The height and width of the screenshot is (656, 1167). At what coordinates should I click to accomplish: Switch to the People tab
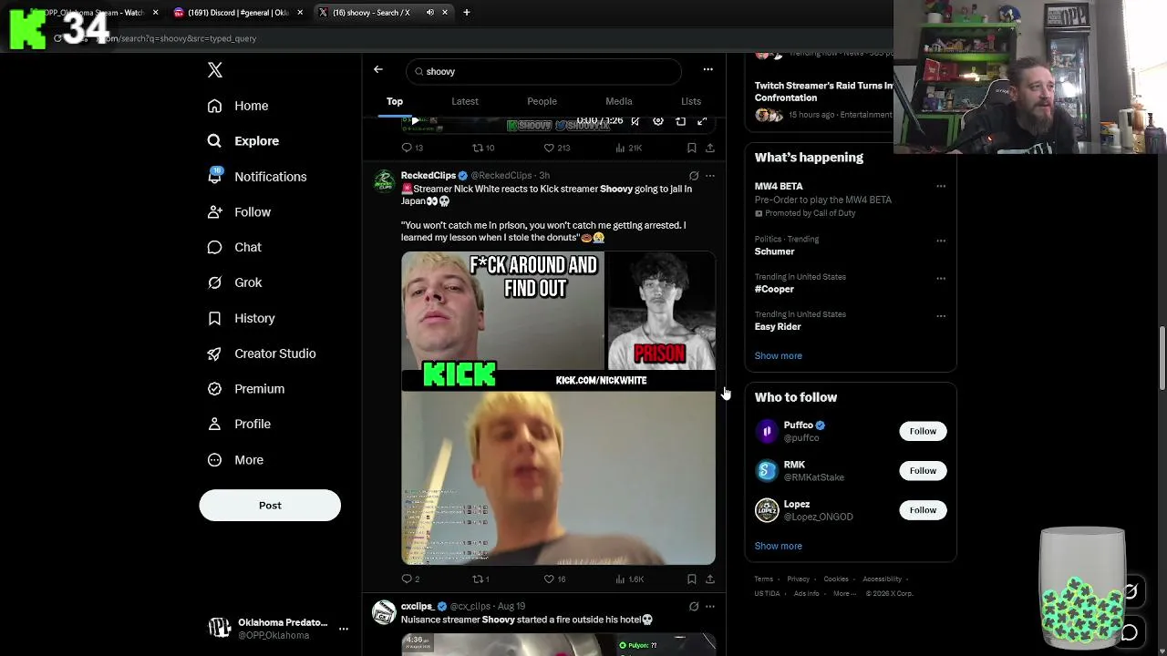[542, 101]
